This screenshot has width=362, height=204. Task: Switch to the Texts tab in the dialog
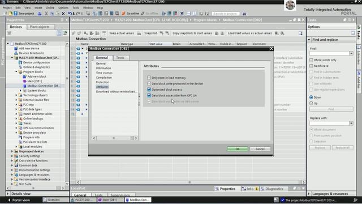(120, 58)
